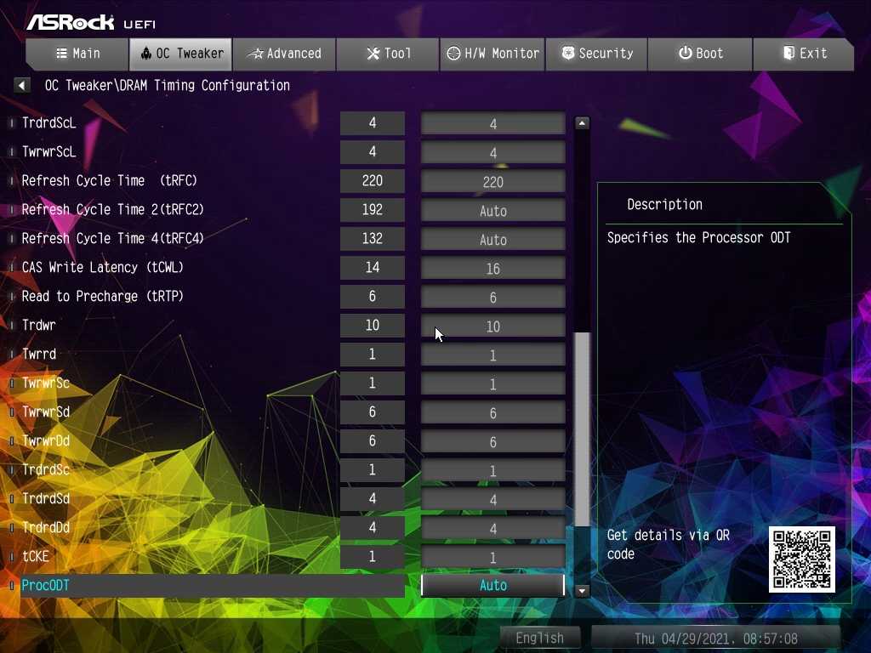Viewport: 871px width, 653px height.
Task: Open the tRFC2 Auto setting dropdown
Action: point(492,211)
